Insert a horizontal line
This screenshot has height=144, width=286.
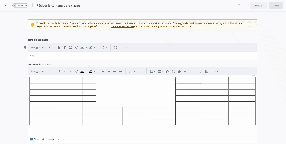[x=191, y=71]
